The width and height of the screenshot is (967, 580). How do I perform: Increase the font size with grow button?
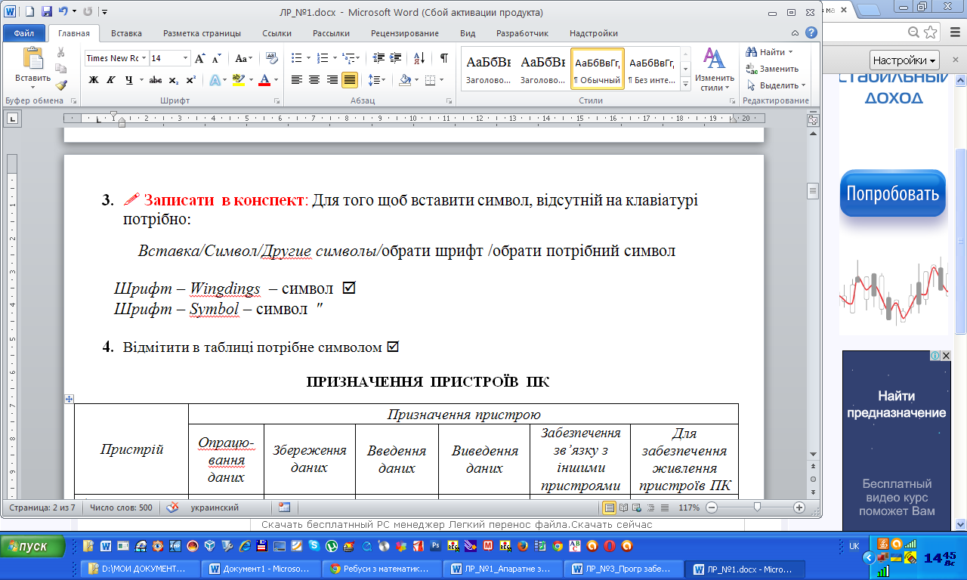[199, 58]
